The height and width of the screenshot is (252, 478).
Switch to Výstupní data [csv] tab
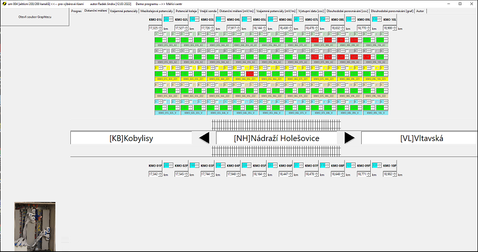[x=311, y=11]
